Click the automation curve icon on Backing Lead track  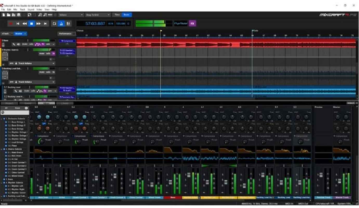click(x=39, y=91)
